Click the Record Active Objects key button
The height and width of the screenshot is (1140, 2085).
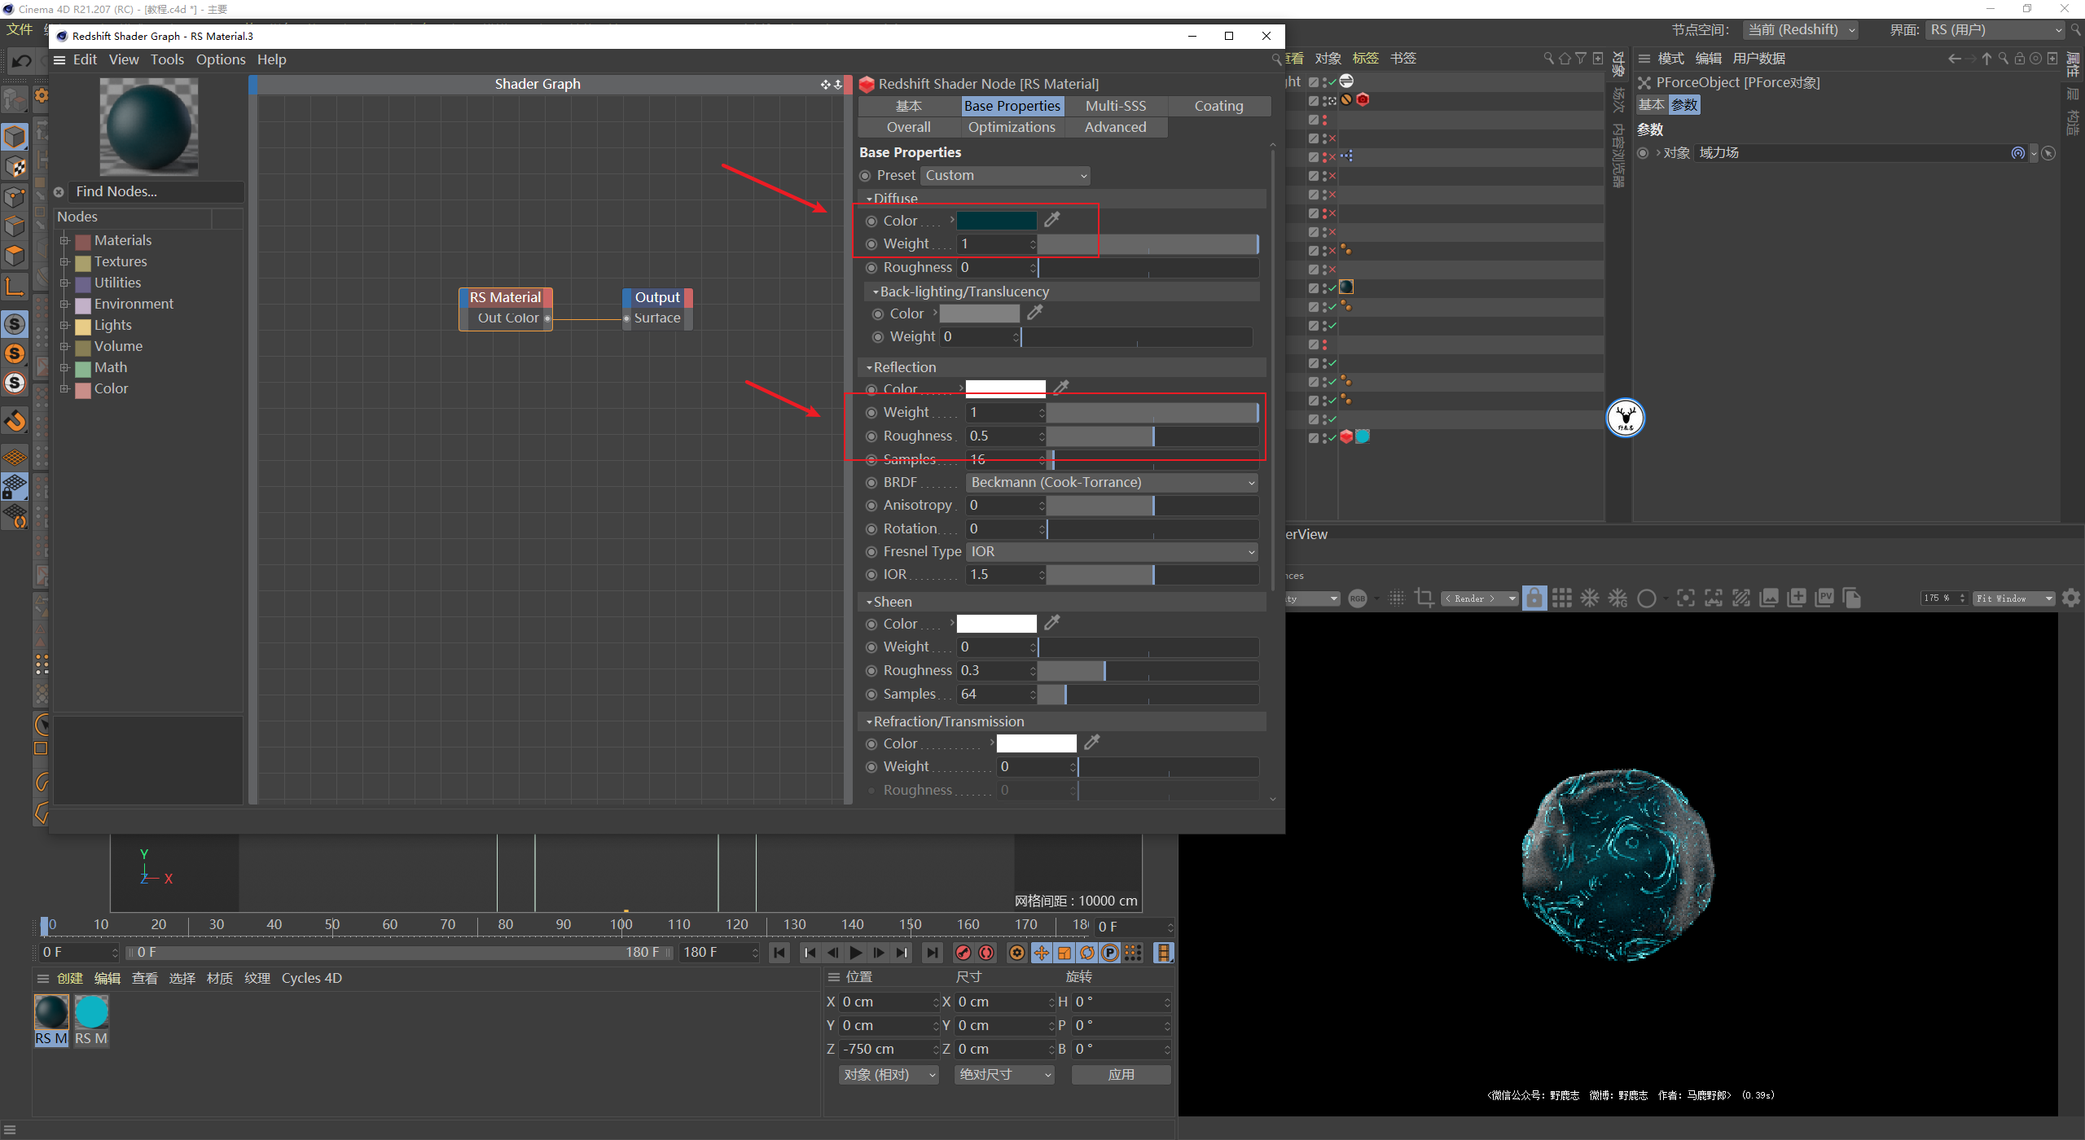click(x=963, y=953)
